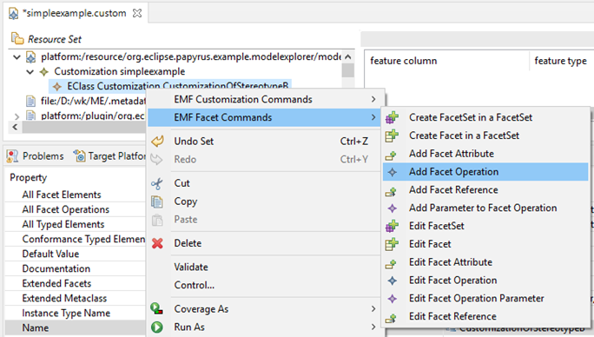Click the Property column header
594x337 pixels.
pyautogui.click(x=29, y=177)
